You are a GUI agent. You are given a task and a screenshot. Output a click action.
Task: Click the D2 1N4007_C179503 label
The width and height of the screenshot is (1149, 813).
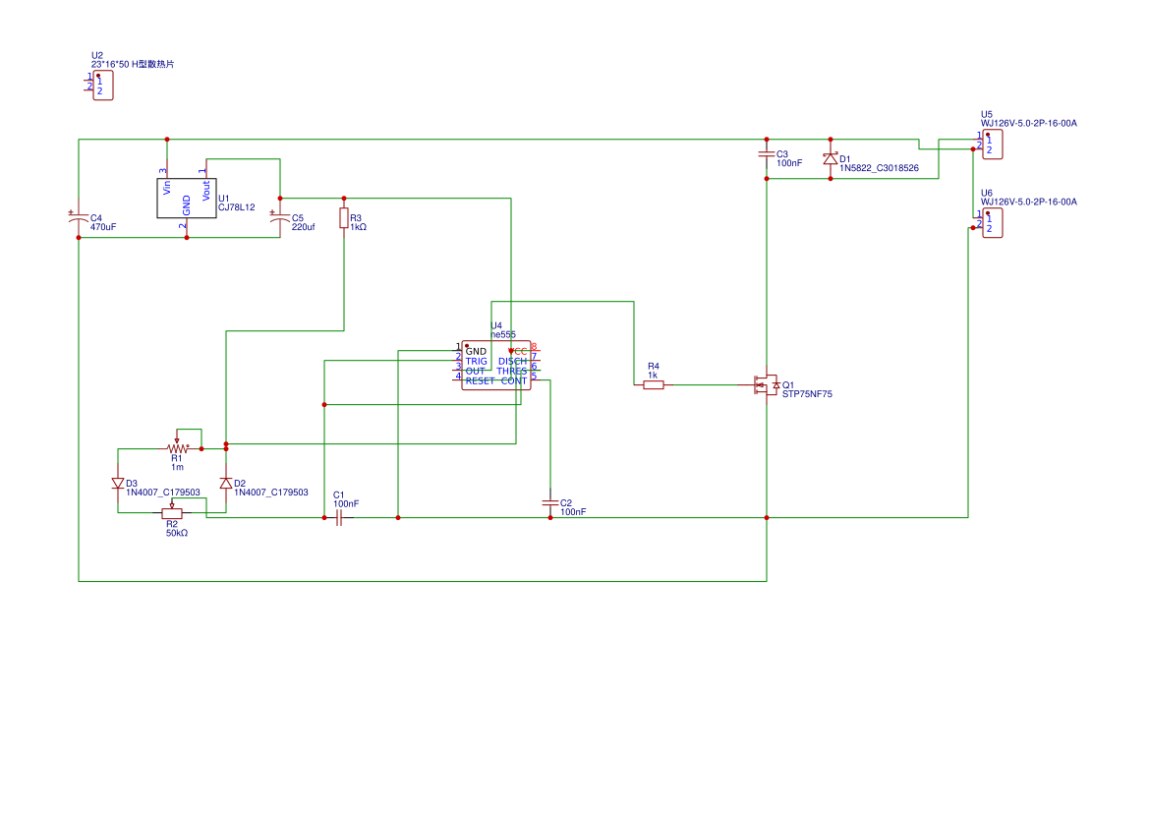click(x=271, y=493)
